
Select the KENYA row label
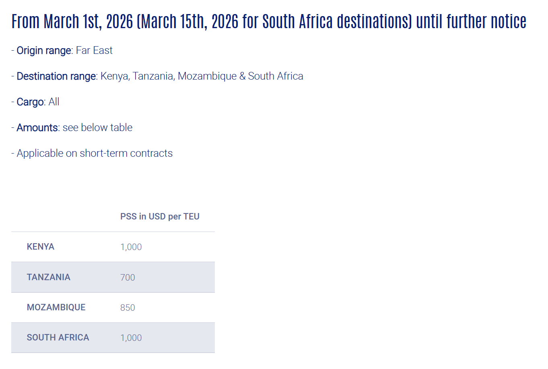[41, 247]
